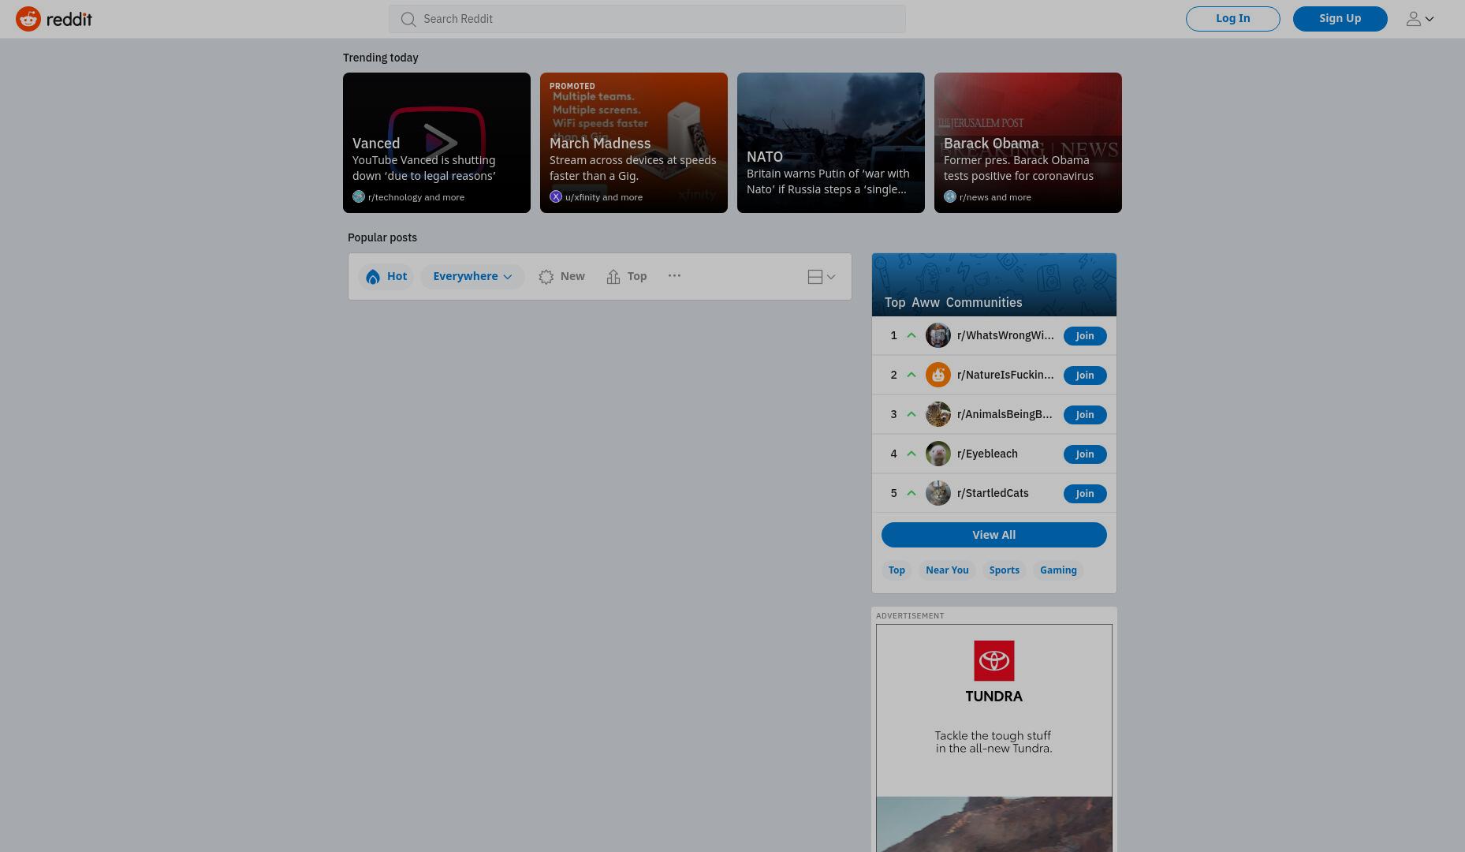This screenshot has height=852, width=1465.
Task: Open the Barack Obama trending card
Action: pos(1028,143)
